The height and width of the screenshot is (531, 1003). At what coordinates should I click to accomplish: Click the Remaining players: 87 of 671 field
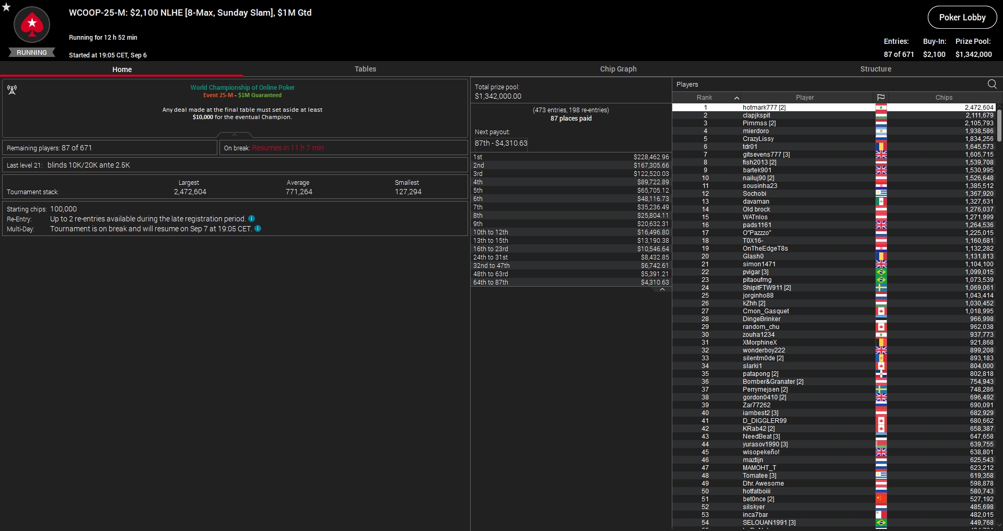tap(110, 148)
